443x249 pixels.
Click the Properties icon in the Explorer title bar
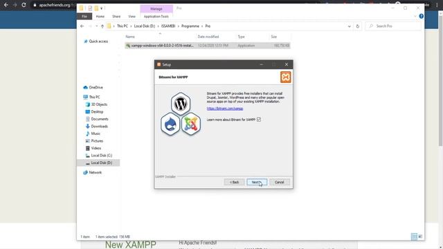[90, 8]
